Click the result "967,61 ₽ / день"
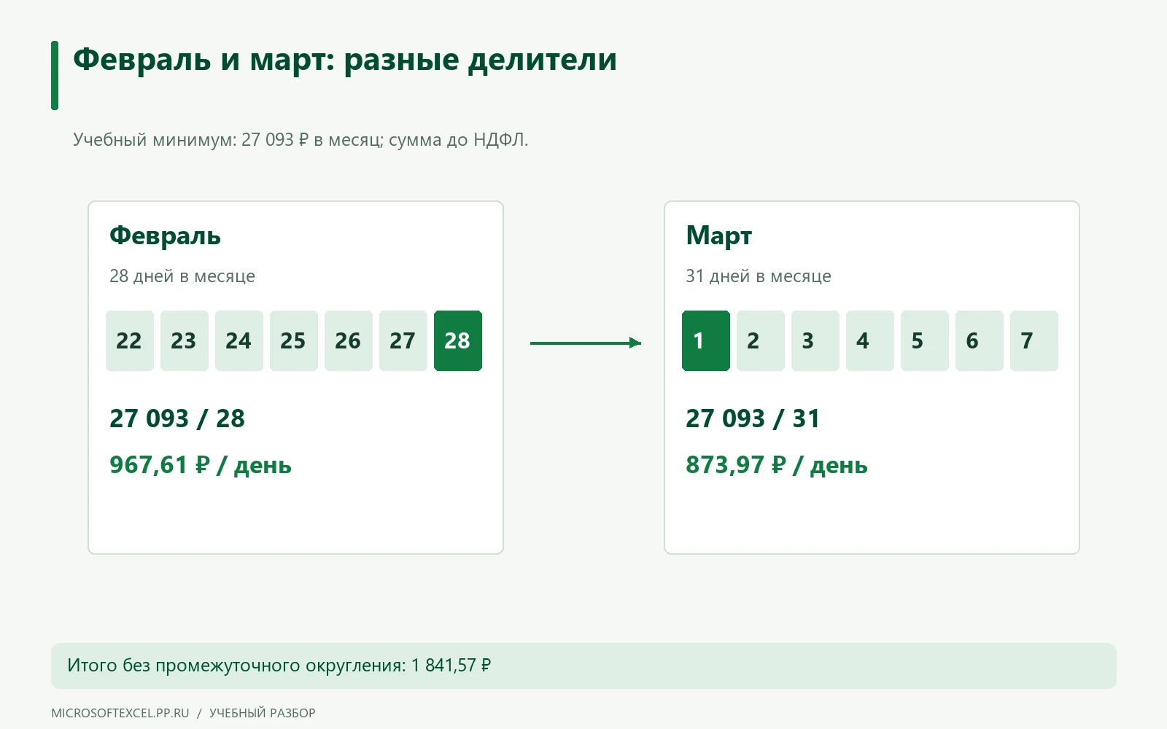The height and width of the screenshot is (729, 1167). tap(201, 465)
